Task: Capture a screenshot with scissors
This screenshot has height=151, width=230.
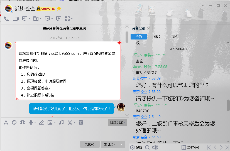Action: click(70, 122)
